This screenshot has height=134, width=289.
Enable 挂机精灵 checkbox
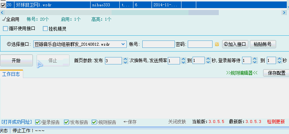point(45,29)
